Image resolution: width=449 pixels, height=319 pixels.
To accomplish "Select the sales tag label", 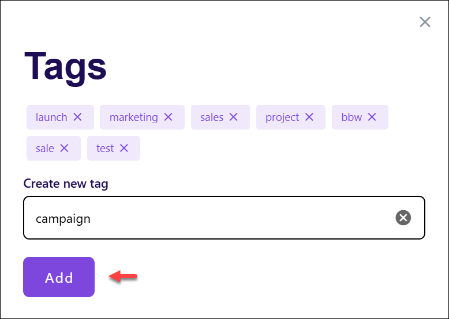I will coord(212,117).
